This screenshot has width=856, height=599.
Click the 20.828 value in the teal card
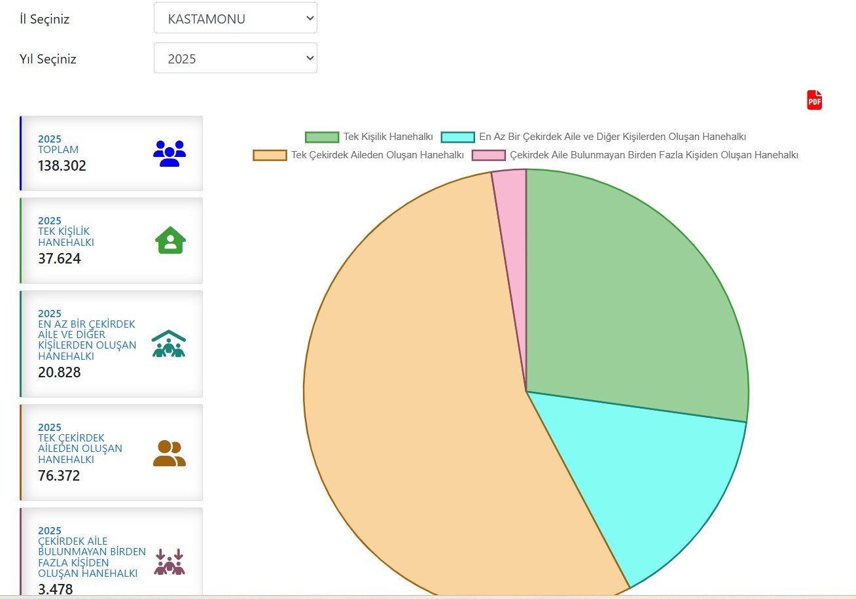pyautogui.click(x=60, y=373)
